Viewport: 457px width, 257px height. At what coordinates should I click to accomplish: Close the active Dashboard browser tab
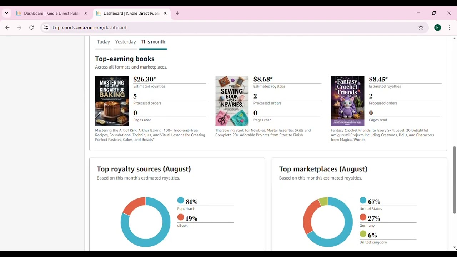[165, 13]
